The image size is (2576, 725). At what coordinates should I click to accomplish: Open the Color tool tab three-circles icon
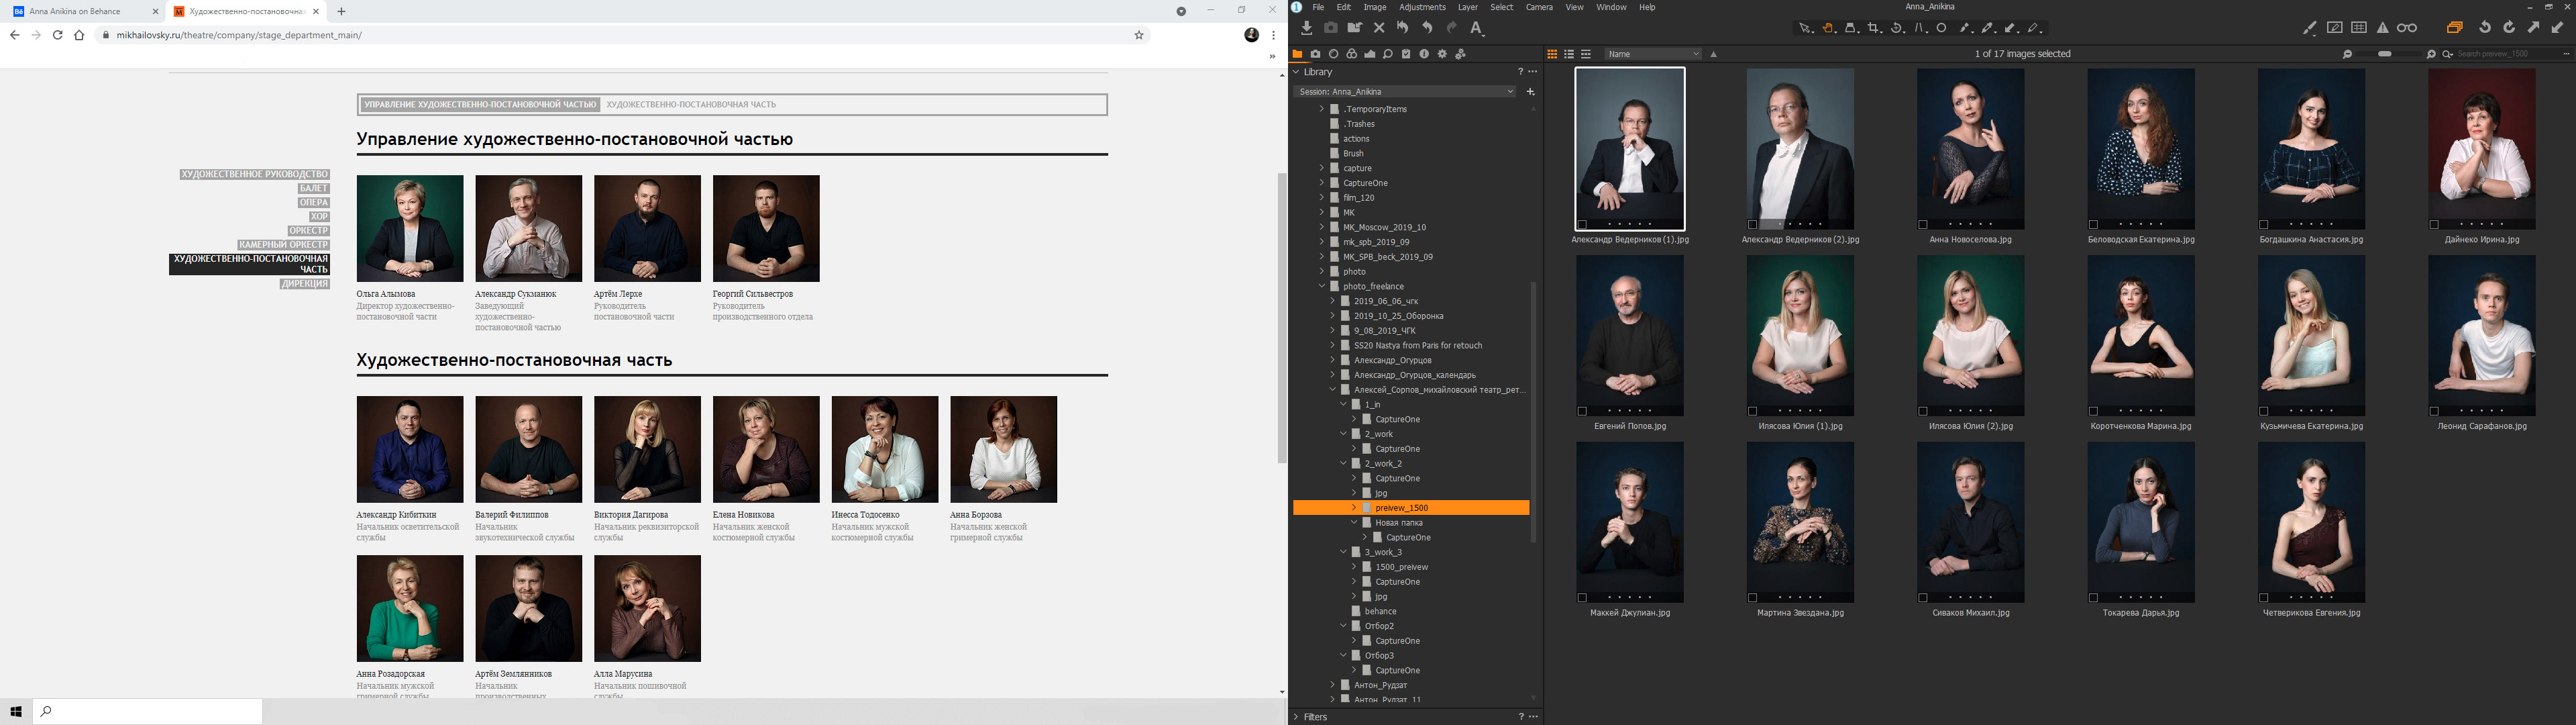pyautogui.click(x=1352, y=54)
